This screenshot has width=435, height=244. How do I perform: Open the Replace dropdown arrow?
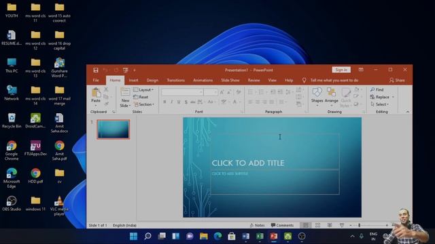(393, 97)
